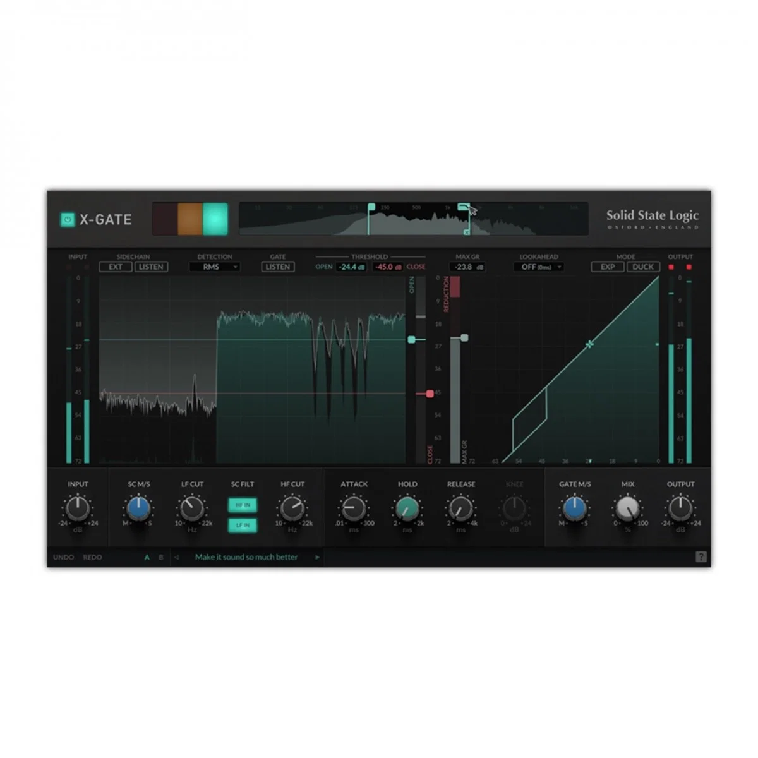Go to the next preset arrow
The image size is (758, 758).
point(317,557)
